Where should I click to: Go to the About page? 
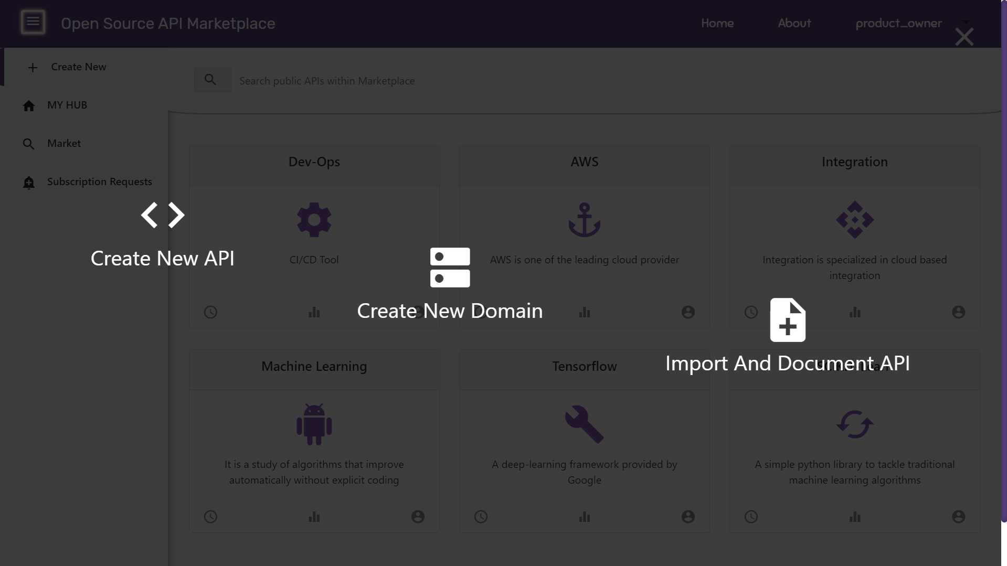[794, 23]
